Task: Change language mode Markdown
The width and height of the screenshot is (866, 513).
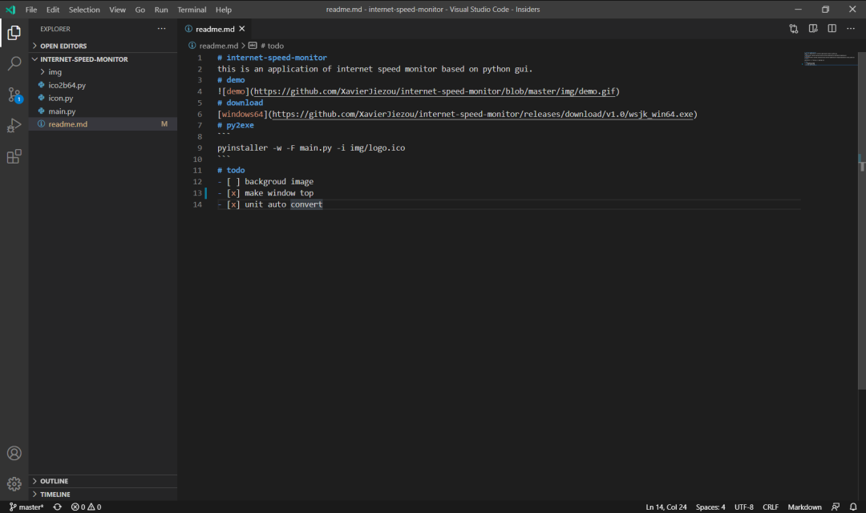Action: point(804,507)
